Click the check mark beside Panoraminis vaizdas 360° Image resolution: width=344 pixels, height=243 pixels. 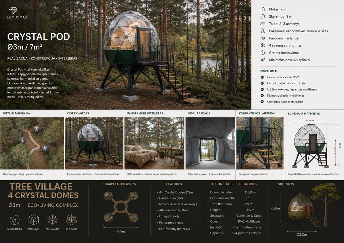(x=262, y=77)
